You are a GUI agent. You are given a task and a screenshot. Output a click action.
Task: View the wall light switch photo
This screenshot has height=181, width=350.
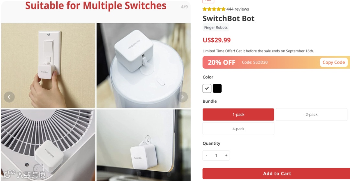[48, 65]
